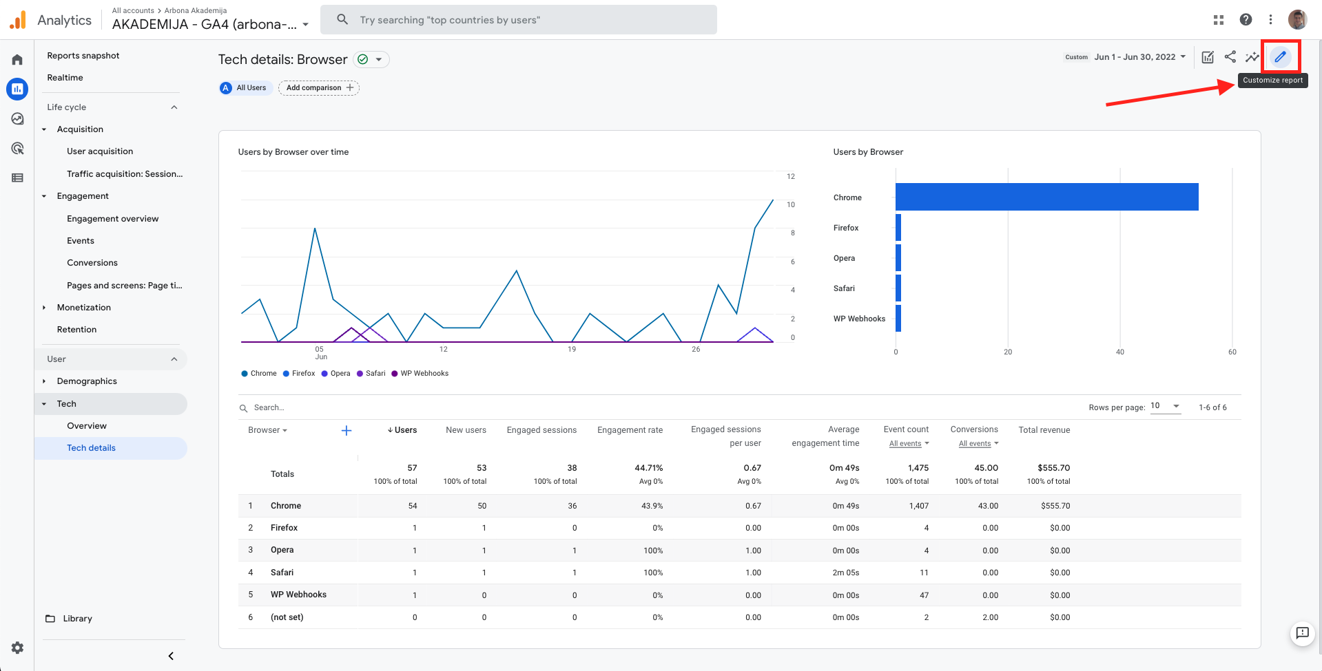Collapse the Life cycle section

point(174,107)
